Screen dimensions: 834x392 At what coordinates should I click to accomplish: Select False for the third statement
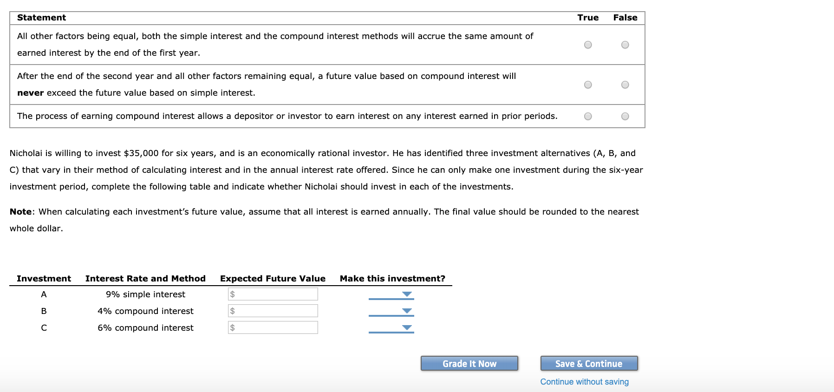[625, 116]
